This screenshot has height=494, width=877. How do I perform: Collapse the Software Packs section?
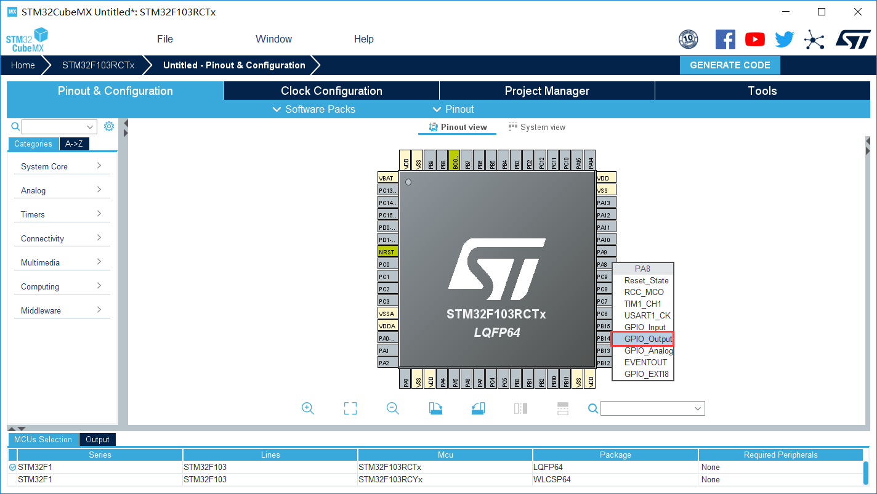click(315, 109)
